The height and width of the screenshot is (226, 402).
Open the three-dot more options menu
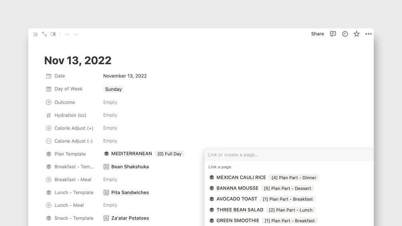(x=368, y=34)
